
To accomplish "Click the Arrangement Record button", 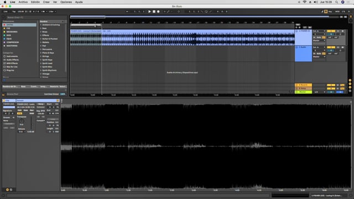I will tap(158, 12).
